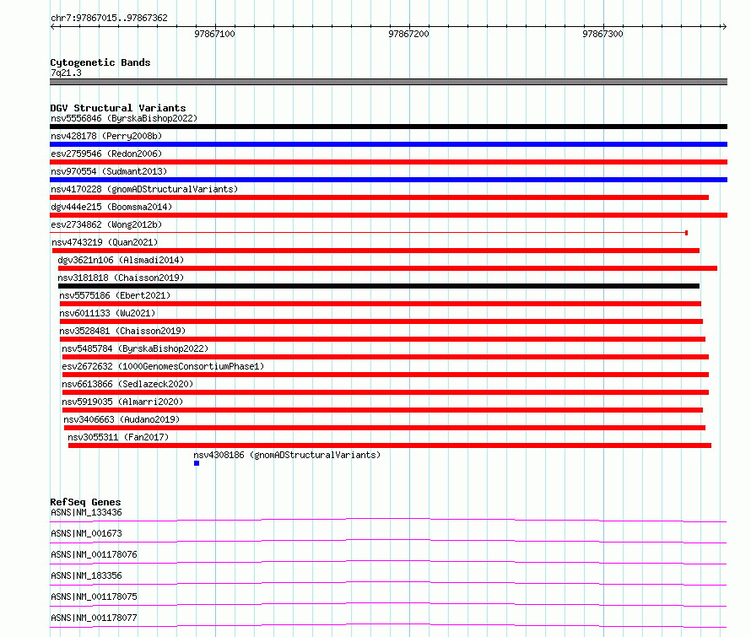The image size is (751, 637).
Task: Open nsv4308186 (gnomADStructuralVariants) label
Action: point(287,455)
